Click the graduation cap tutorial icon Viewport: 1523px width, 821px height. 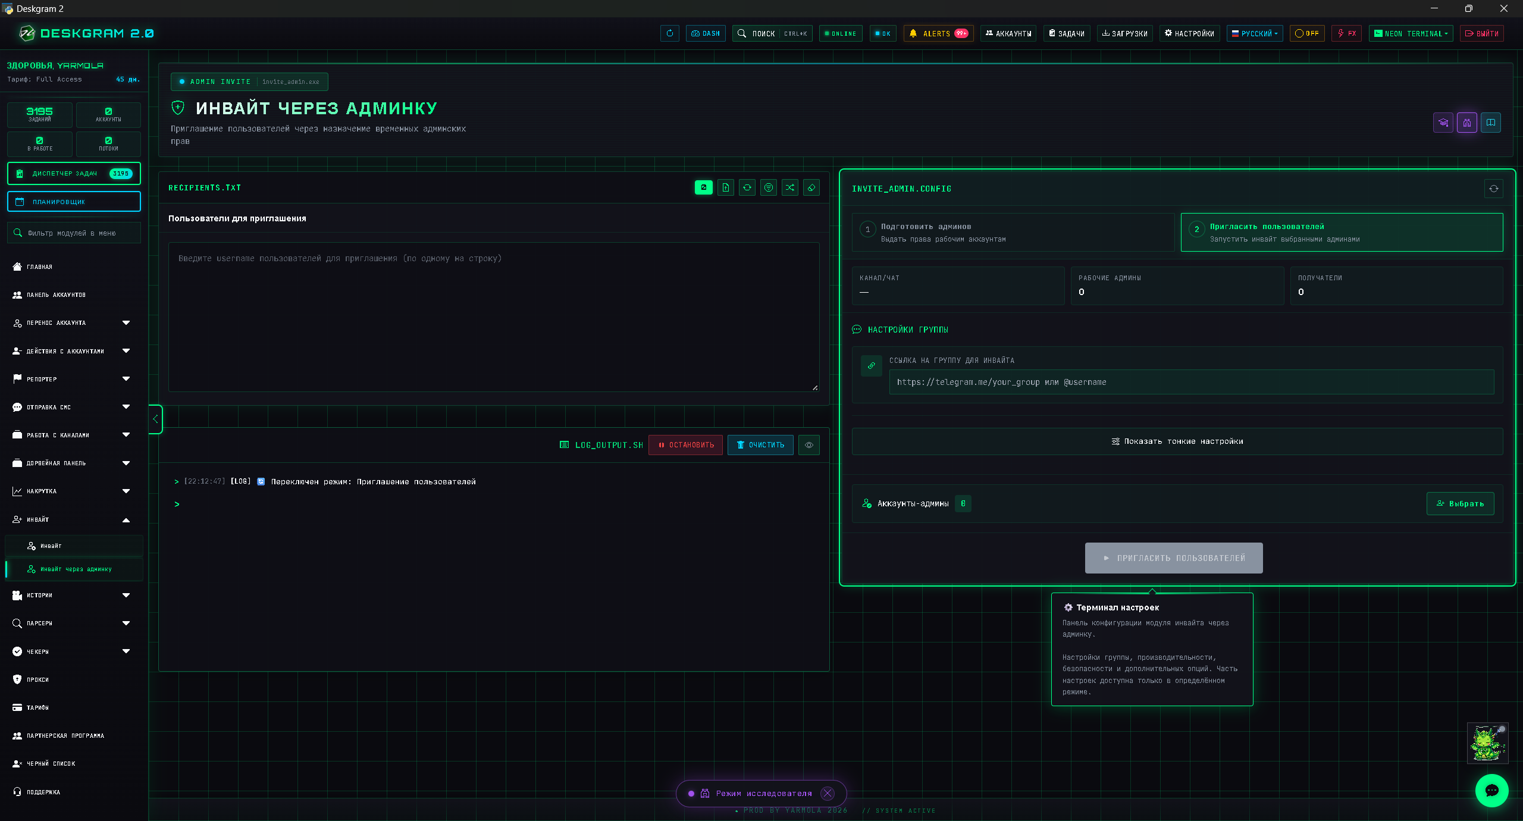pos(1443,123)
